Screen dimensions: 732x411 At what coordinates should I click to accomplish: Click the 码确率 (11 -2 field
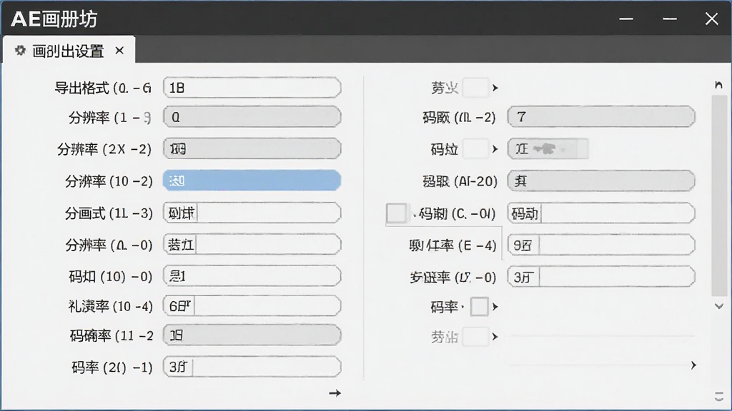coord(252,335)
